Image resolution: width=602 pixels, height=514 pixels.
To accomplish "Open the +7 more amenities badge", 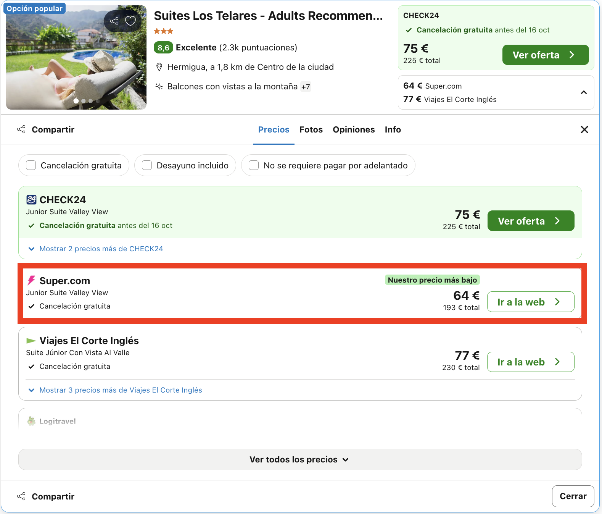I will pos(306,87).
